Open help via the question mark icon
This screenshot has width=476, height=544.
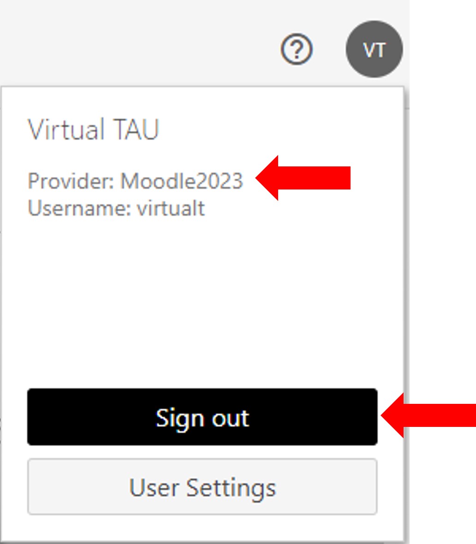(x=297, y=50)
